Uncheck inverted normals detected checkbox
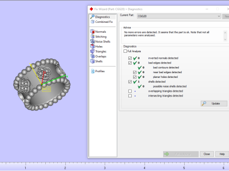 click(130, 58)
